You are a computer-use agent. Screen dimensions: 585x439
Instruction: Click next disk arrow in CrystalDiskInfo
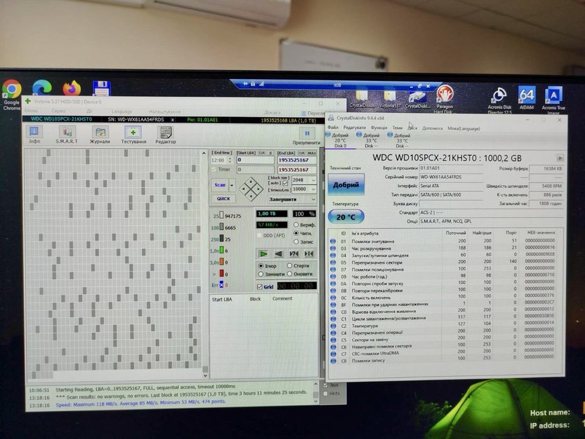560,158
